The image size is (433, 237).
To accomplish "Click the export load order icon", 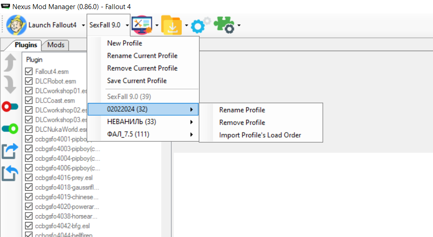I will (10, 151).
